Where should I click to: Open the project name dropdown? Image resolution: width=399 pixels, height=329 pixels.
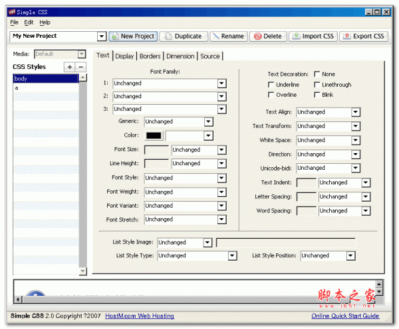[102, 36]
